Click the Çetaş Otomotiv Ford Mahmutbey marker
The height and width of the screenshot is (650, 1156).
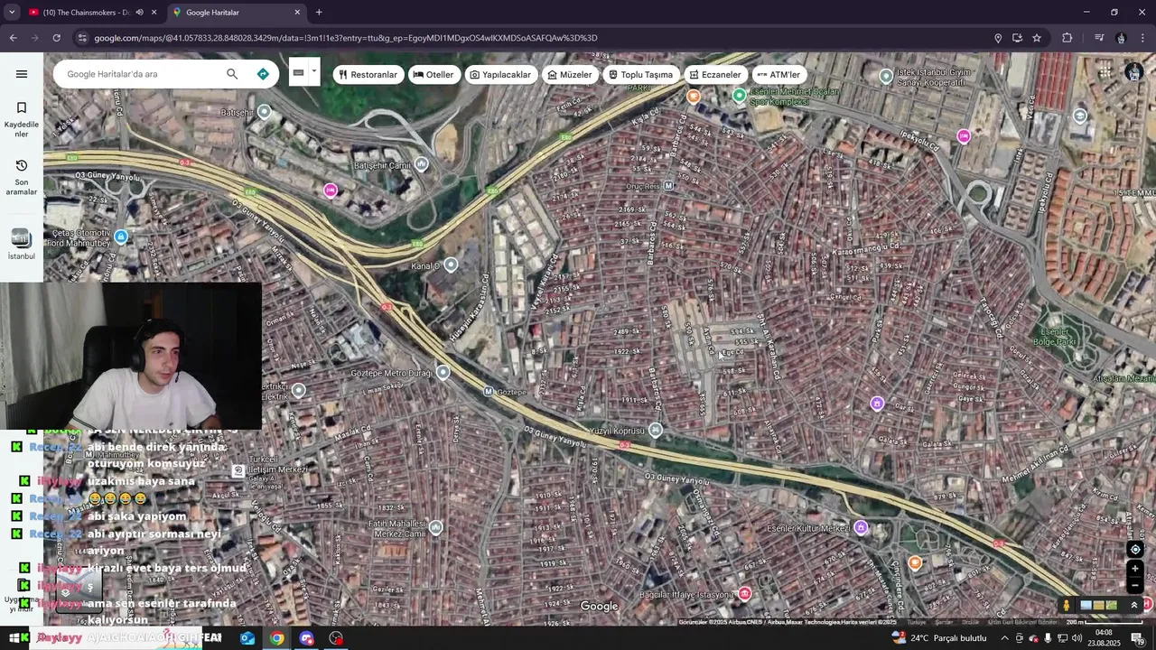(121, 237)
